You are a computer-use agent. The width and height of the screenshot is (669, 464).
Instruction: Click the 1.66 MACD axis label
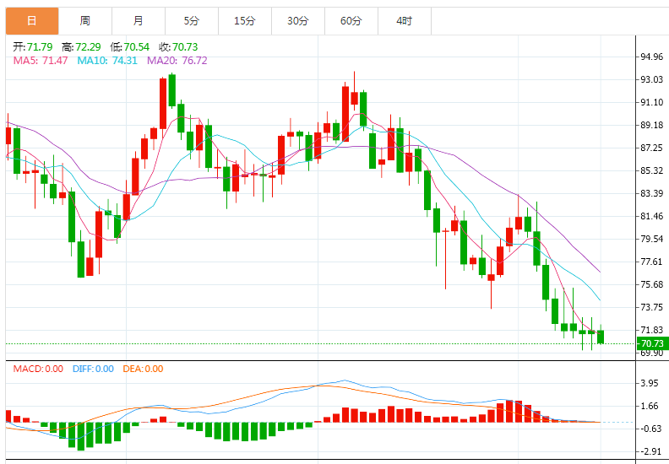tap(650, 406)
